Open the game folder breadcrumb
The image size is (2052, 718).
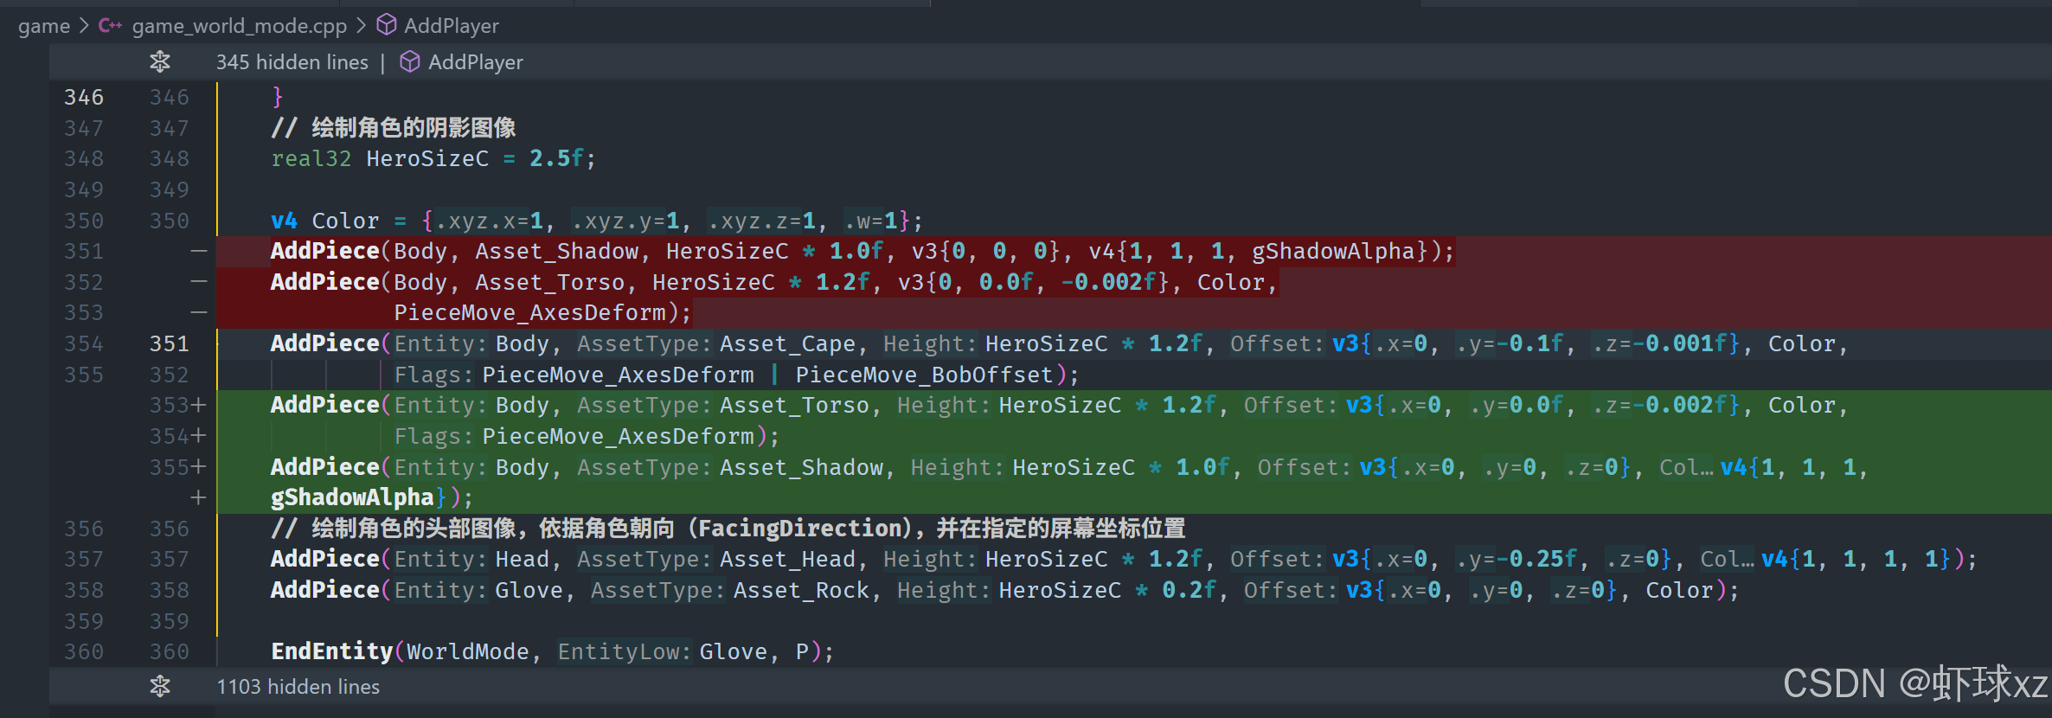(43, 26)
